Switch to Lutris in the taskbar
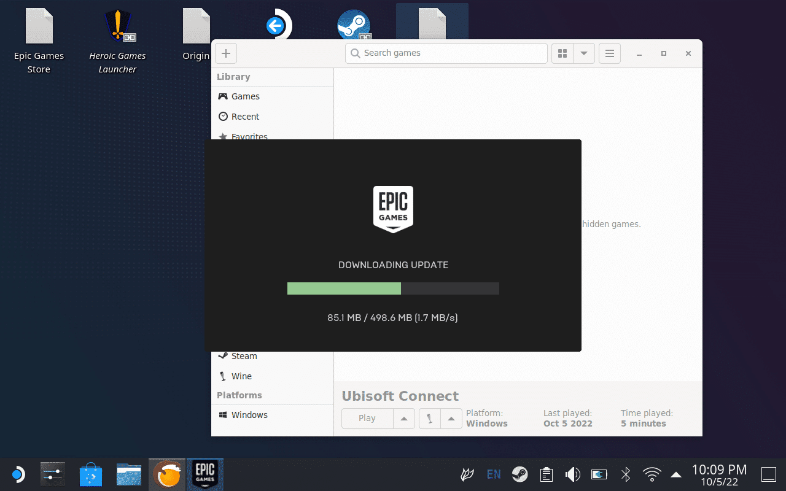 click(167, 474)
